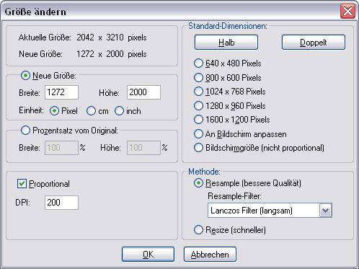Click the Neue Größe 1272 x 2000 text
359x269 pixels.
(83, 54)
